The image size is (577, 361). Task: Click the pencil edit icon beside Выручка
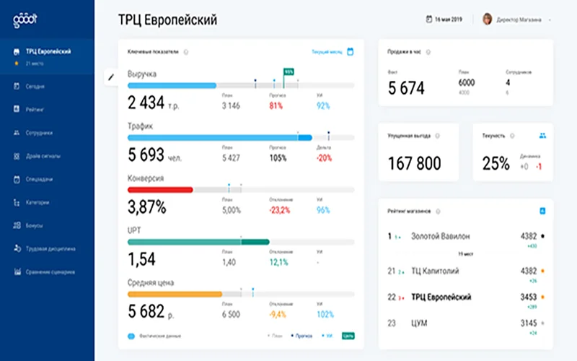(x=111, y=77)
